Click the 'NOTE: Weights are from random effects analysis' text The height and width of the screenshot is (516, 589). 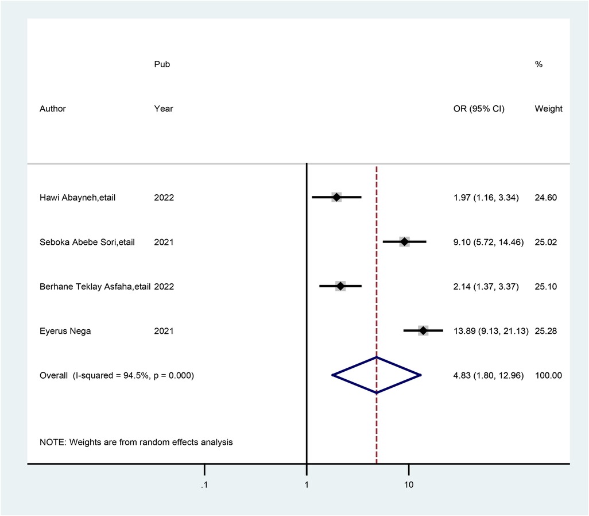136,442
